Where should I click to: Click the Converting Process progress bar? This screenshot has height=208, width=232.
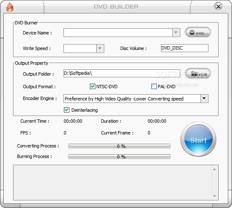[x=119, y=146]
